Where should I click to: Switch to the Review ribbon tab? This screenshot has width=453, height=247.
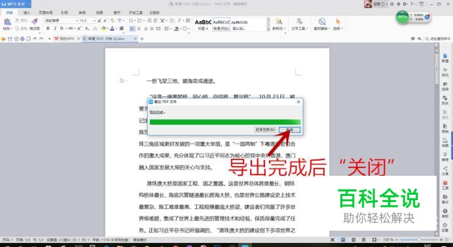[82, 12]
